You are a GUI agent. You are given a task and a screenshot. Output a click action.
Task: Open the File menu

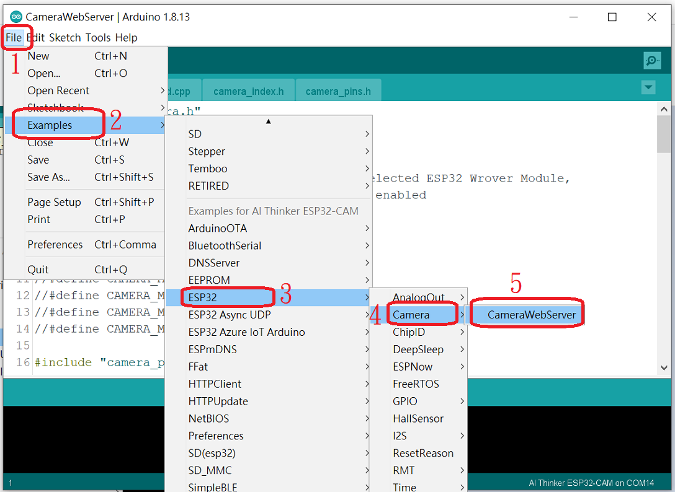tap(14, 37)
